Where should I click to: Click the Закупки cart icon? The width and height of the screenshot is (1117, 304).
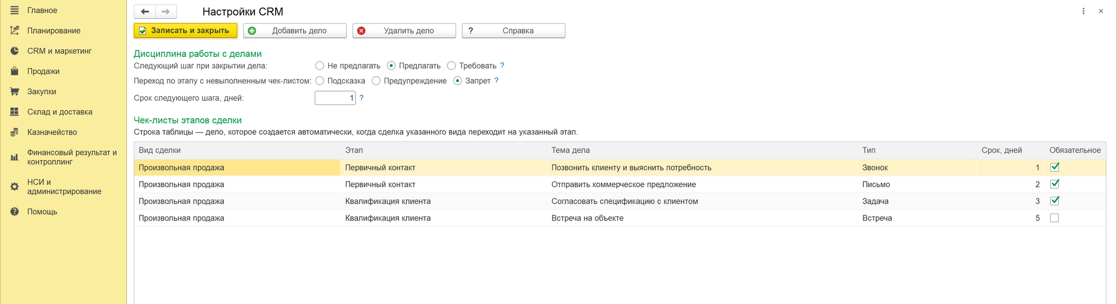pos(15,92)
